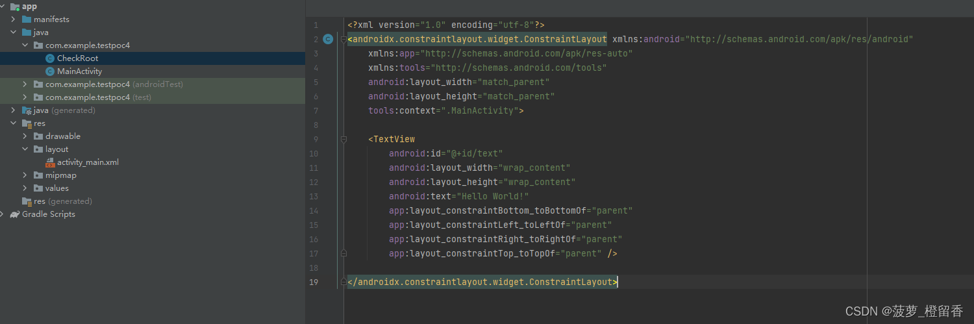Click the CheckRoot class icon
The width and height of the screenshot is (974, 324).
[x=50, y=58]
